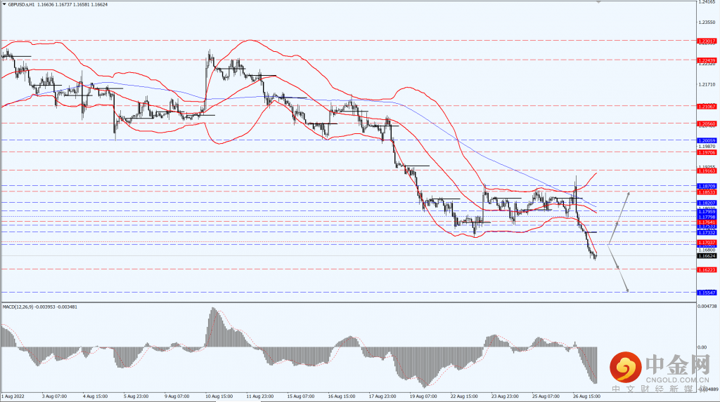Select the 1.17332 blue price label
The image size is (720, 402).
click(707, 233)
